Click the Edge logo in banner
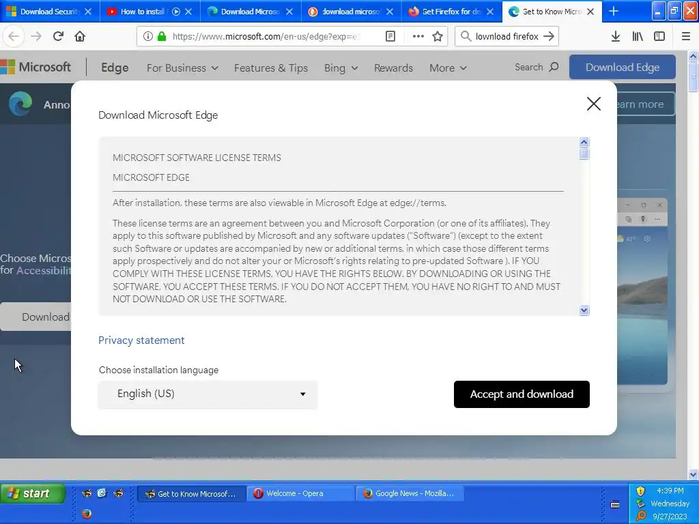This screenshot has height=524, width=699. point(20,104)
